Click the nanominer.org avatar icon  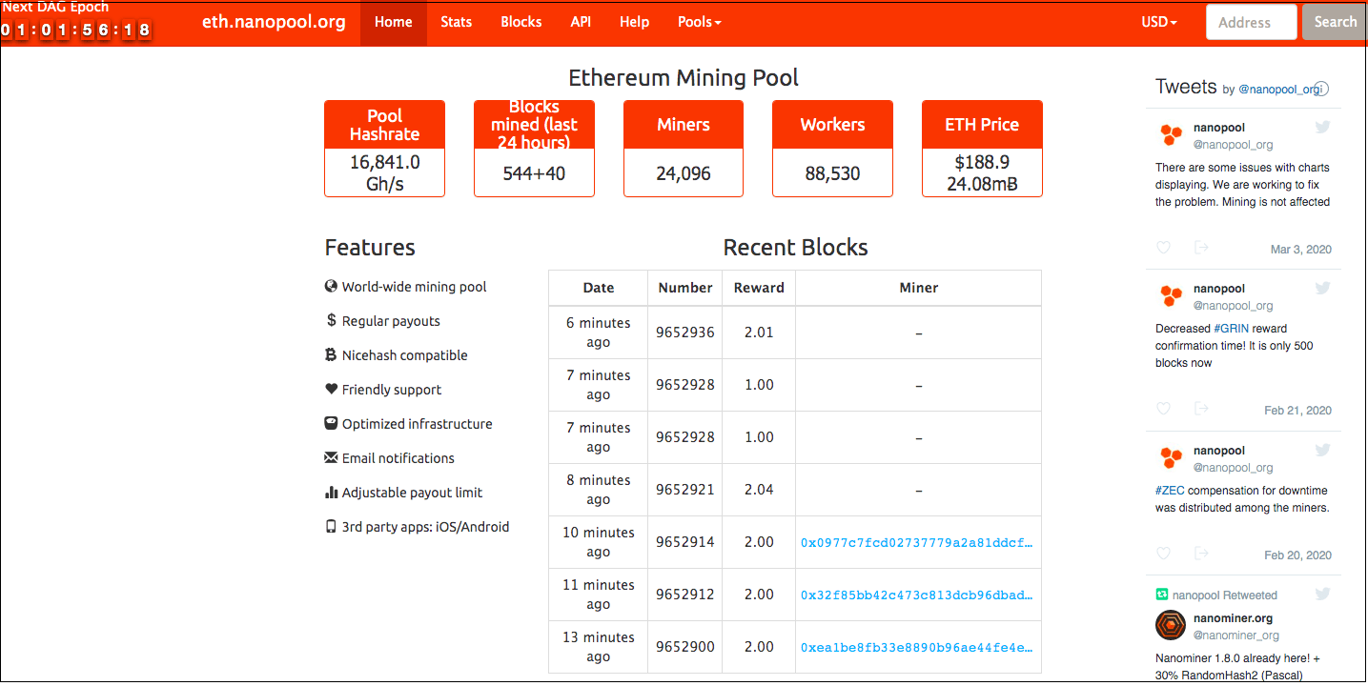[x=1171, y=625]
